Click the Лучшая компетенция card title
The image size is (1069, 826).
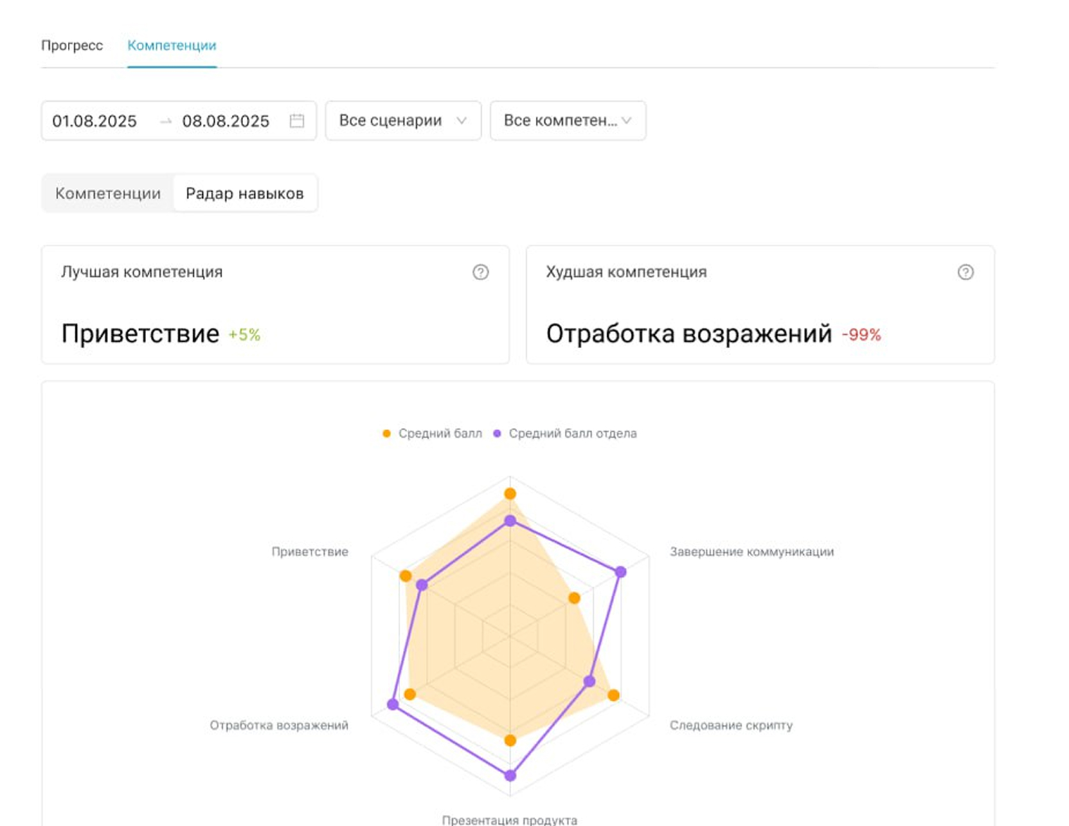[x=142, y=272]
